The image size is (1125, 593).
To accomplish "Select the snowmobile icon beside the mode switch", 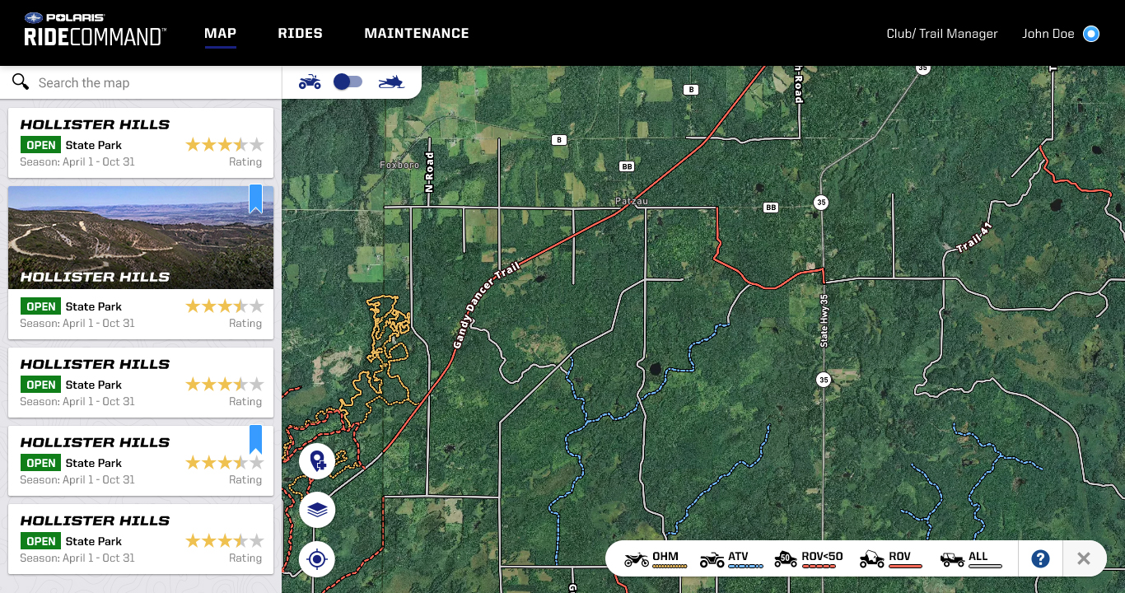I will [x=391, y=82].
